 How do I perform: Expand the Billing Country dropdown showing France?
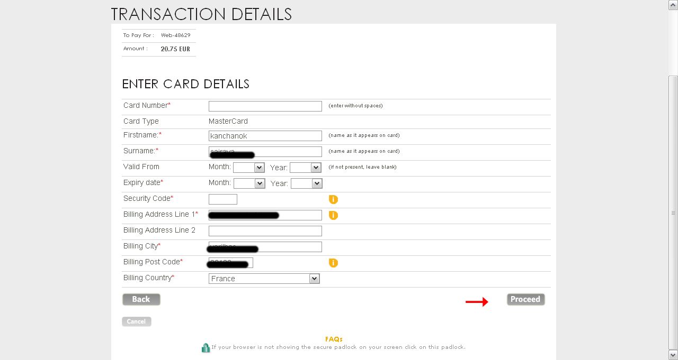(264, 279)
